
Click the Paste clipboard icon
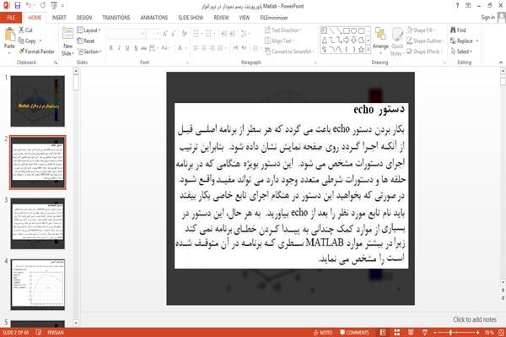9,35
